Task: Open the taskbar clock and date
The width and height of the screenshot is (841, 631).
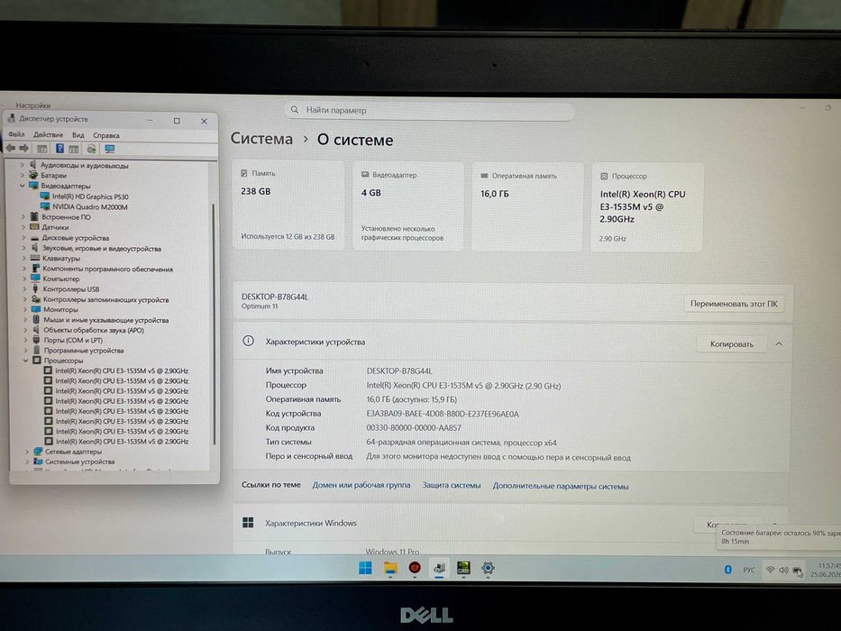Action: pyautogui.click(x=827, y=570)
